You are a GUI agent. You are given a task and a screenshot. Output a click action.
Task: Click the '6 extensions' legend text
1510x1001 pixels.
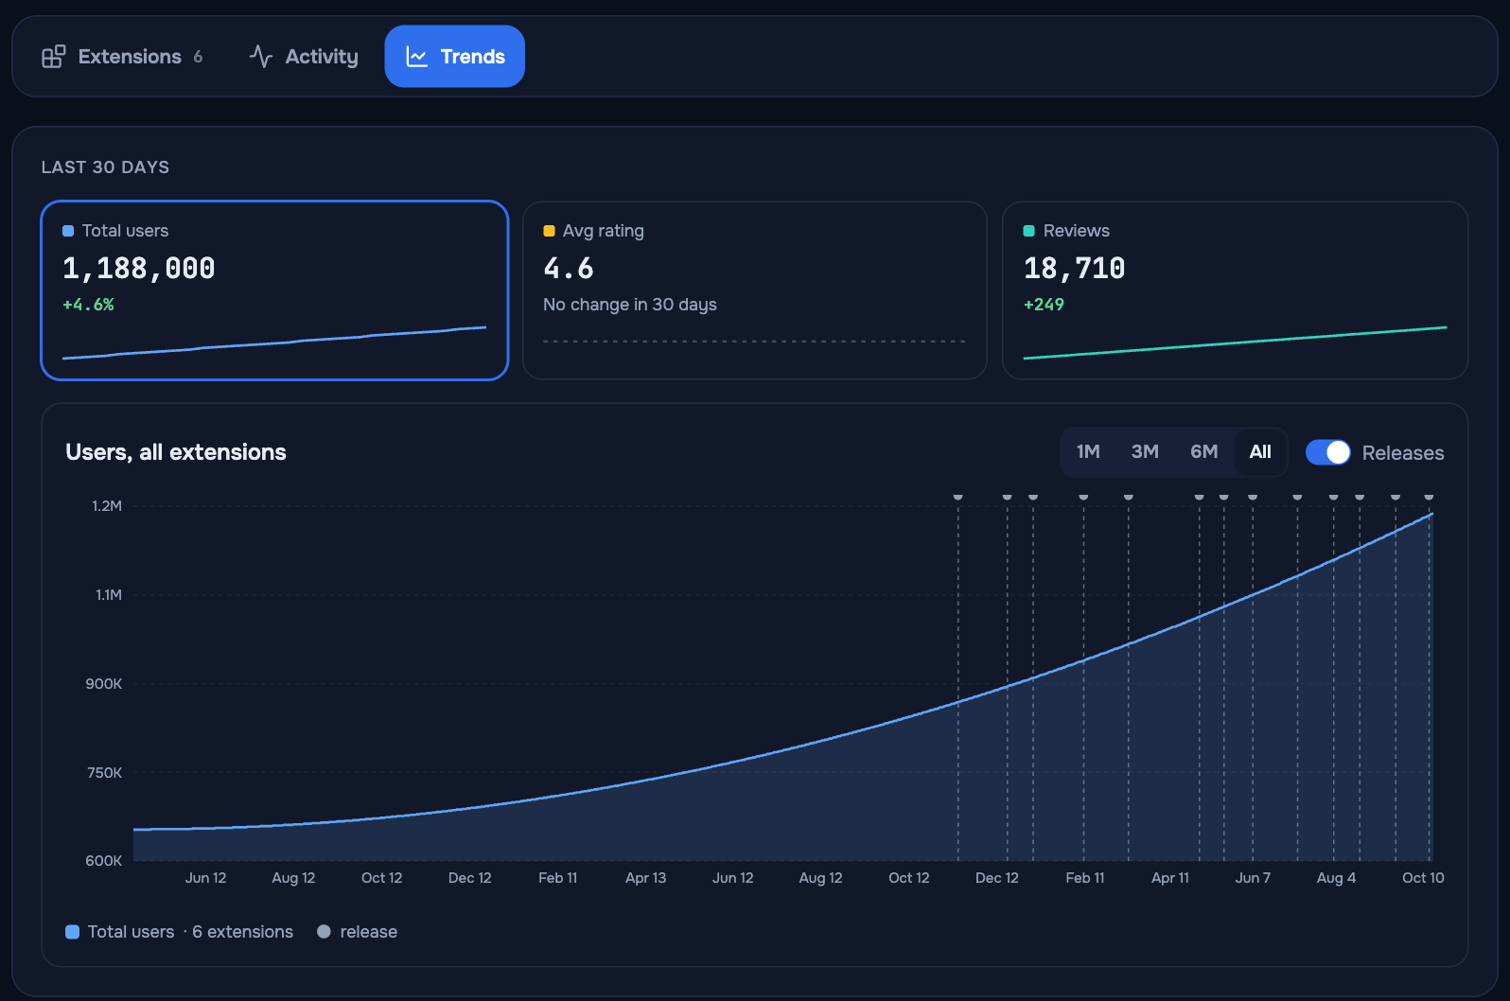click(x=243, y=932)
